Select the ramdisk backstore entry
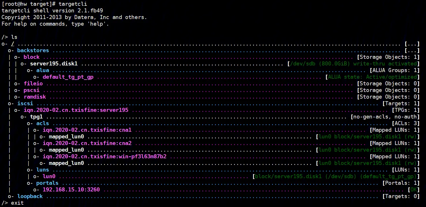Image resolution: width=426 pixels, height=207 pixels. click(35, 97)
